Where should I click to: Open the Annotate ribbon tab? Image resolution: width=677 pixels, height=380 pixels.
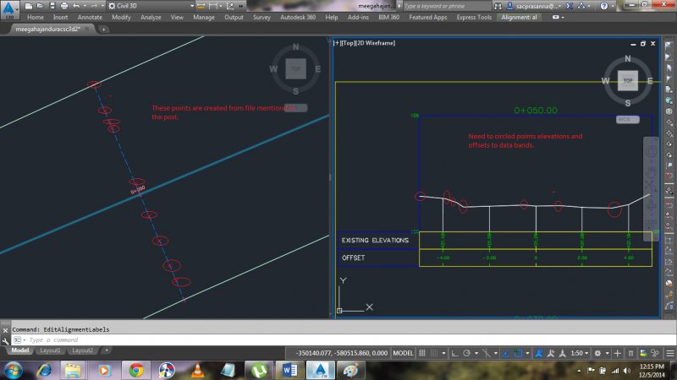tap(90, 17)
